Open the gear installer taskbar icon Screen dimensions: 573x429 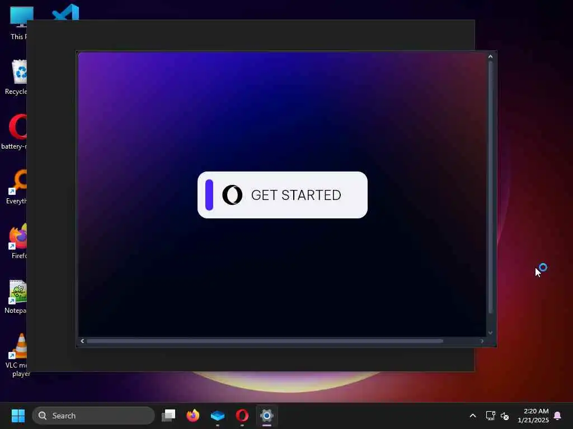tap(267, 416)
